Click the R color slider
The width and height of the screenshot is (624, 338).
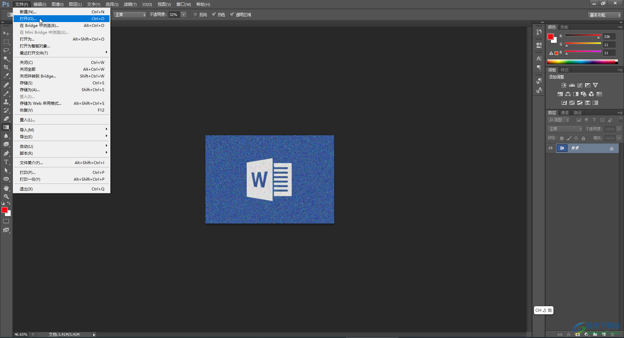[583, 35]
